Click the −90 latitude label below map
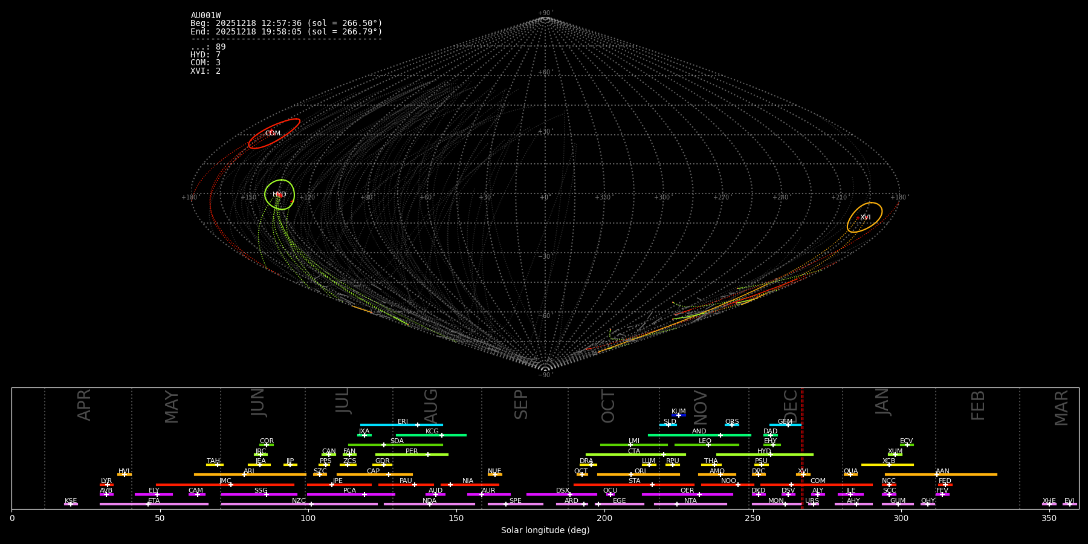This screenshot has width=1088, height=544. (545, 375)
